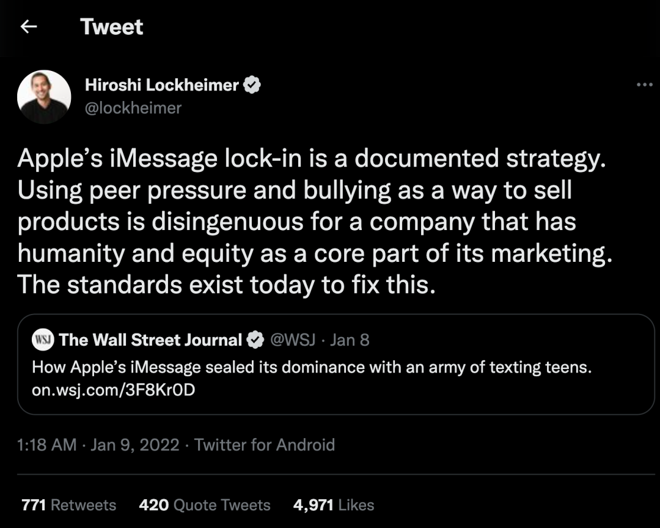Viewport: 660px width, 528px height.
Task: Open The Wall Street Journal account name
Action: coord(150,340)
